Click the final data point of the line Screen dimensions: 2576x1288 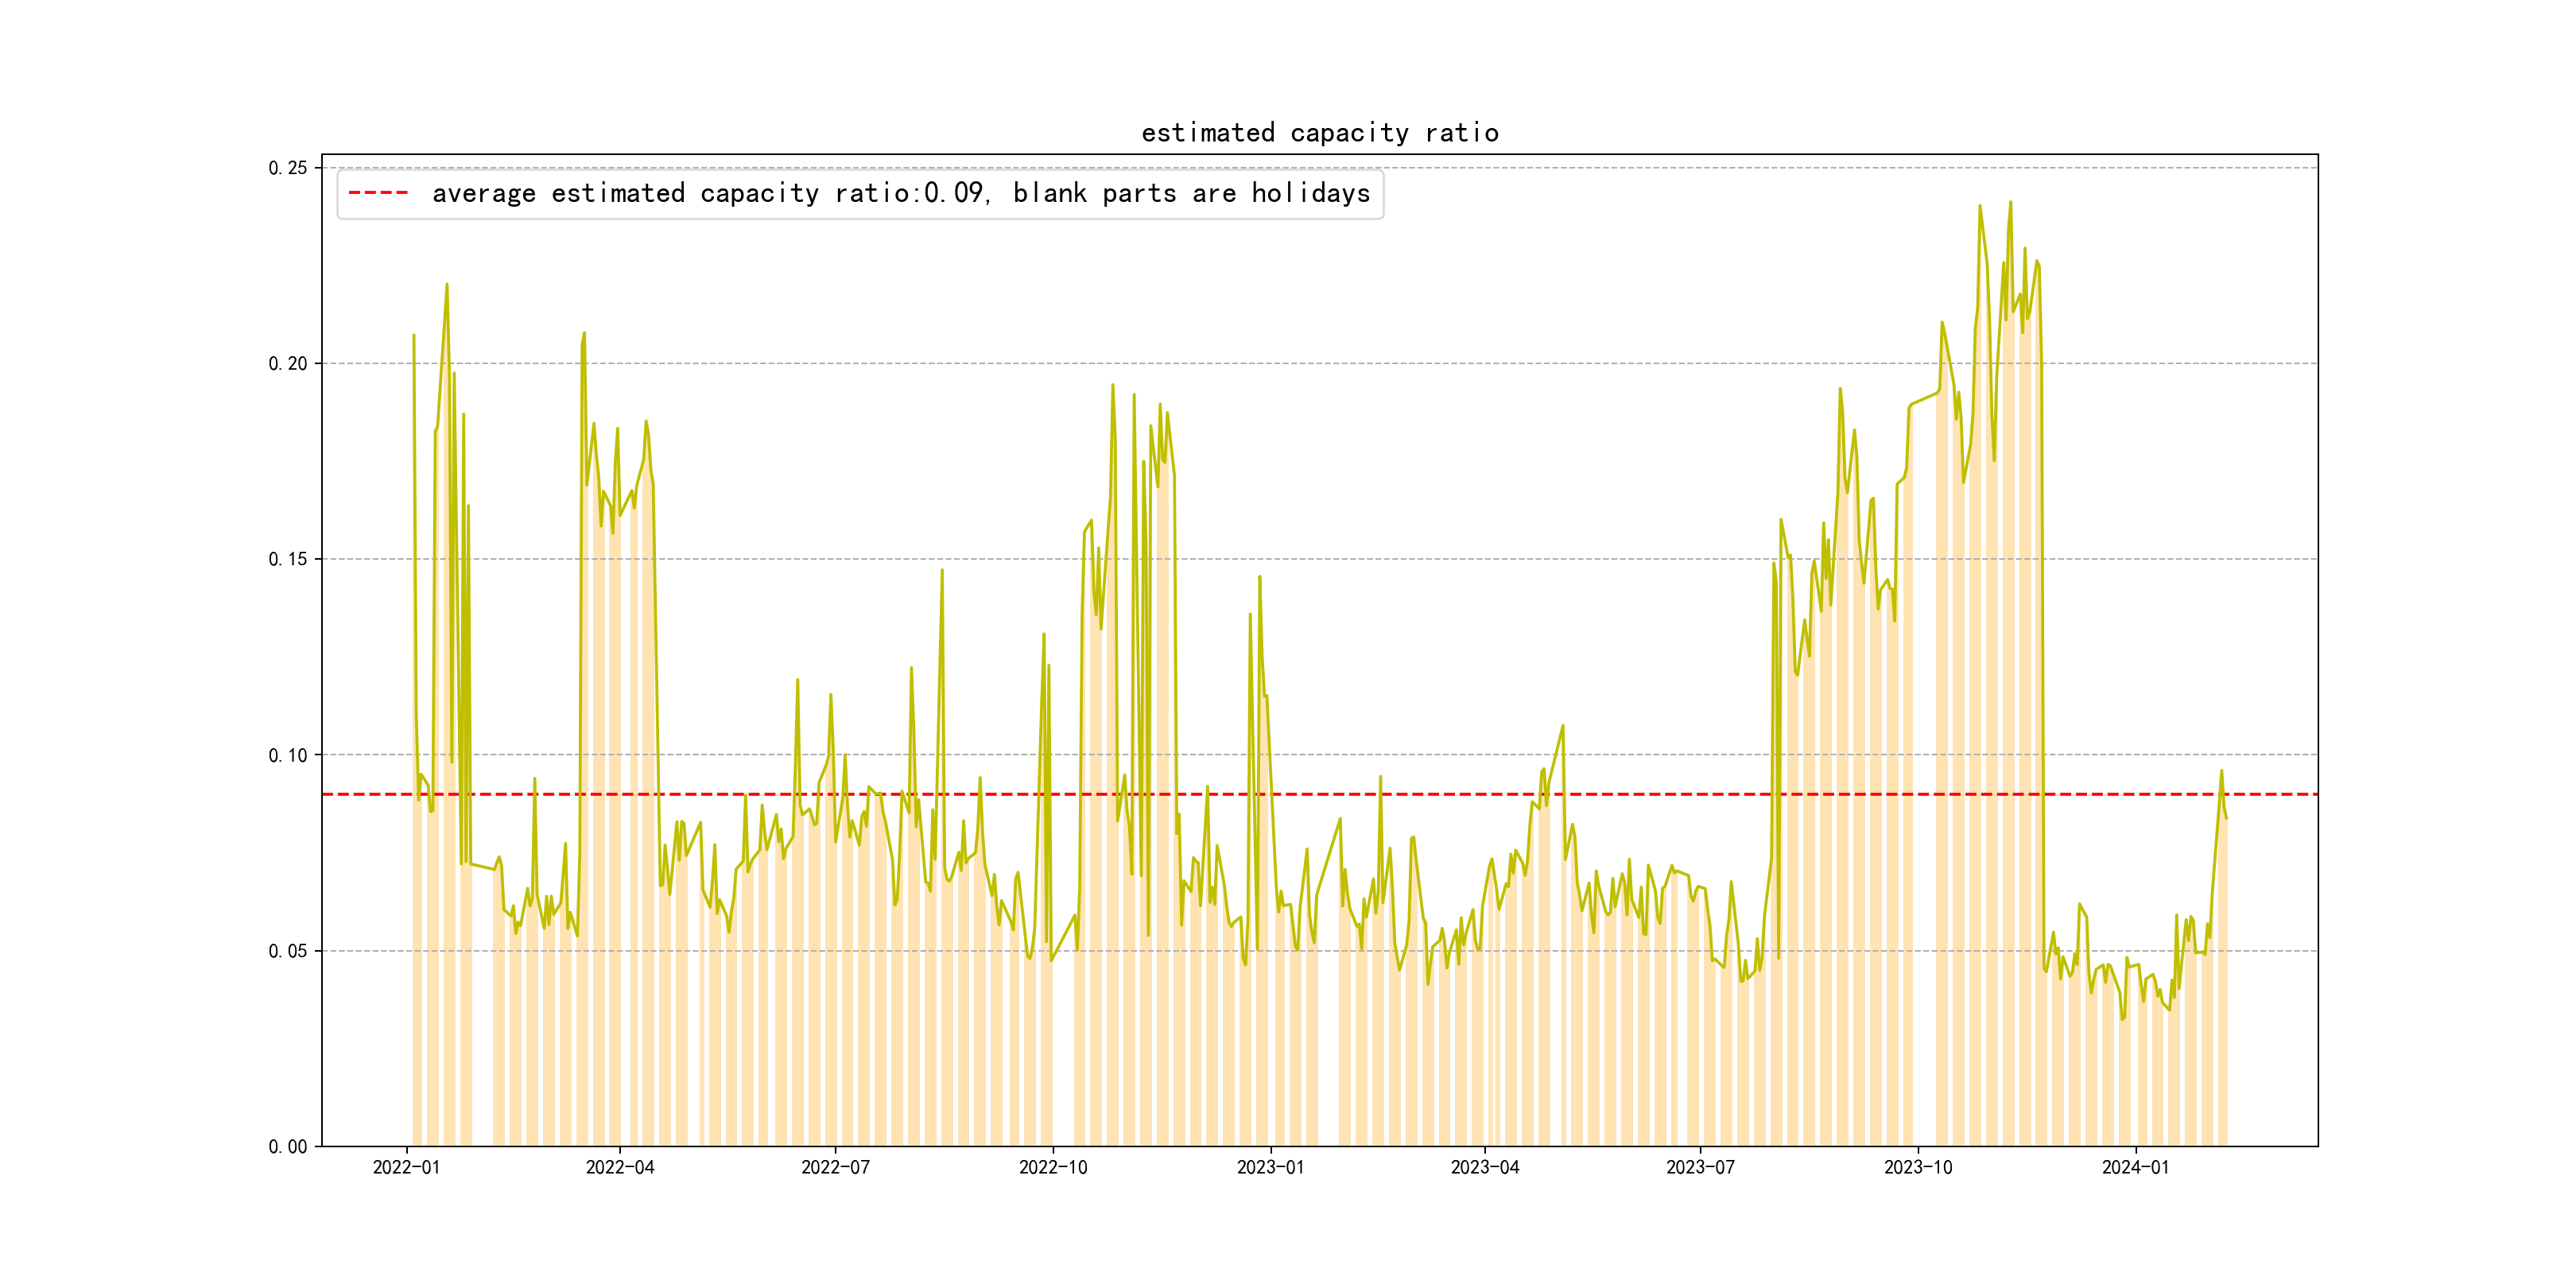[2226, 818]
